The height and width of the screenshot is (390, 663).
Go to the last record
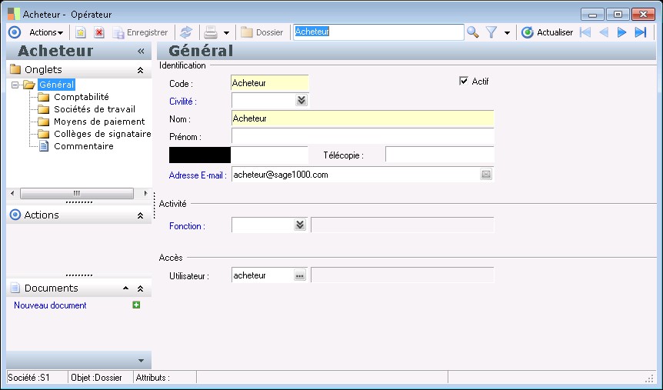(x=641, y=32)
